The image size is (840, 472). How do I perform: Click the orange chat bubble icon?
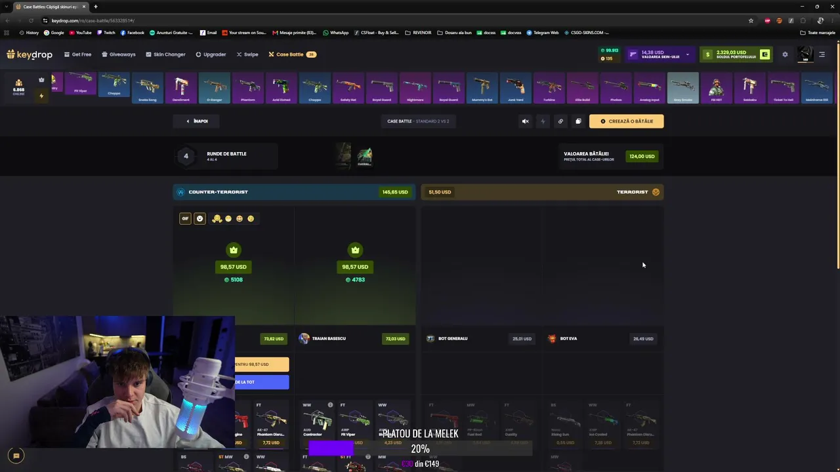[16, 456]
